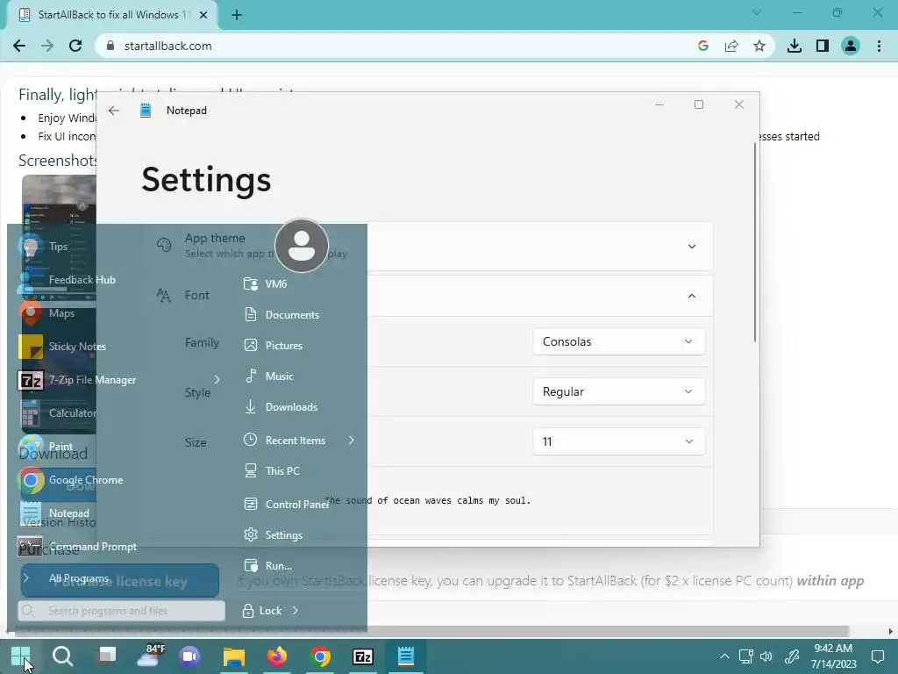Open 7-Zip from the taskbar
This screenshot has width=898, height=674.
pyautogui.click(x=363, y=656)
